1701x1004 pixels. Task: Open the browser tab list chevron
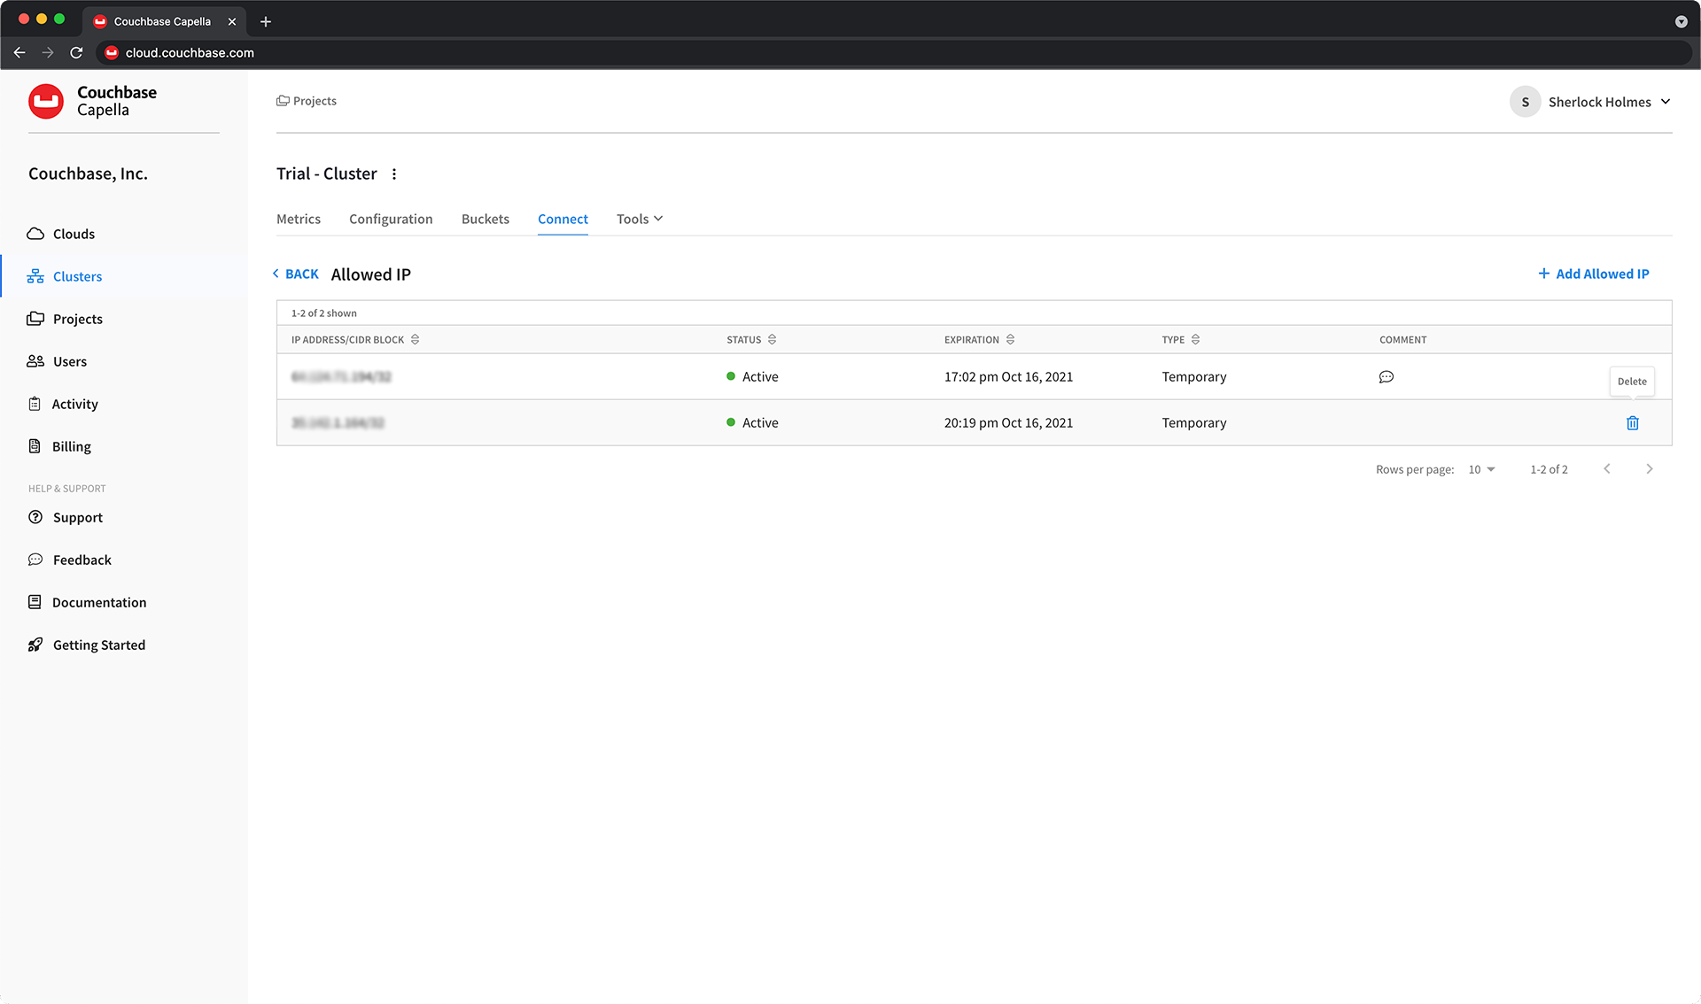coord(1681,21)
